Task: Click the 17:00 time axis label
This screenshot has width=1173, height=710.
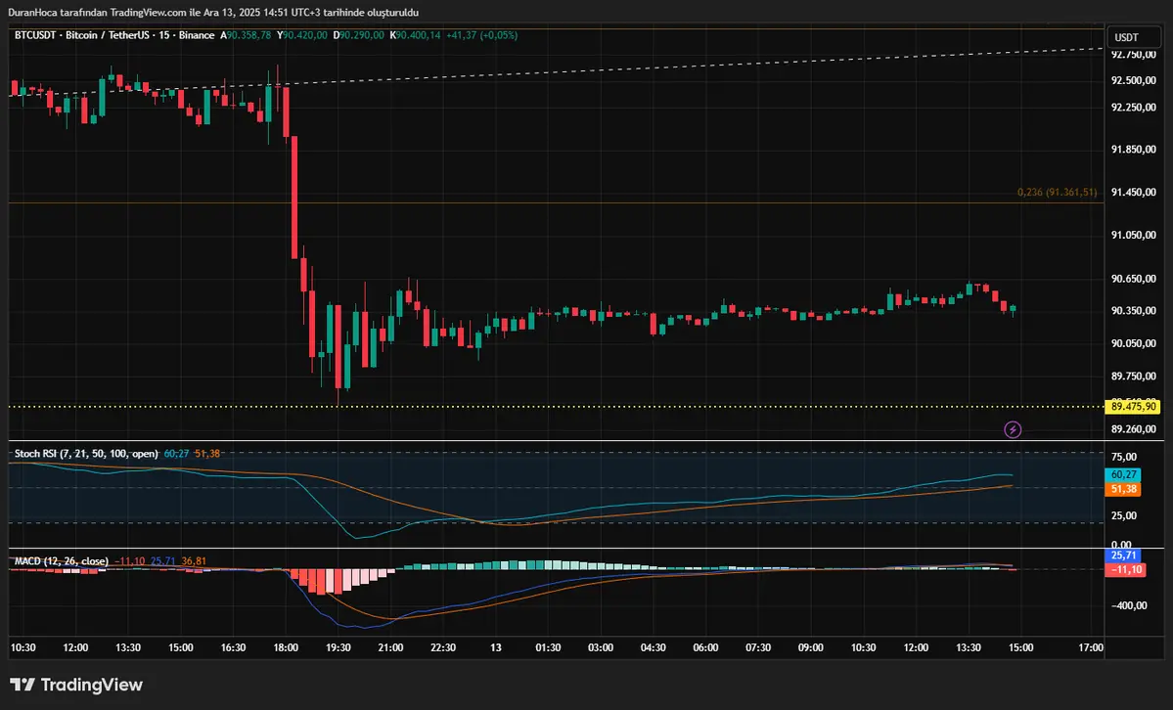Action: pos(1091,647)
